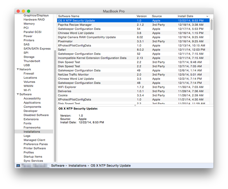
Task: Open Startup Items in the sidebar
Action: pyautogui.click(x=33, y=157)
